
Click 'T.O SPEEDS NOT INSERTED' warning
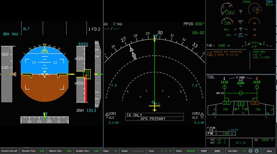coord(224,52)
